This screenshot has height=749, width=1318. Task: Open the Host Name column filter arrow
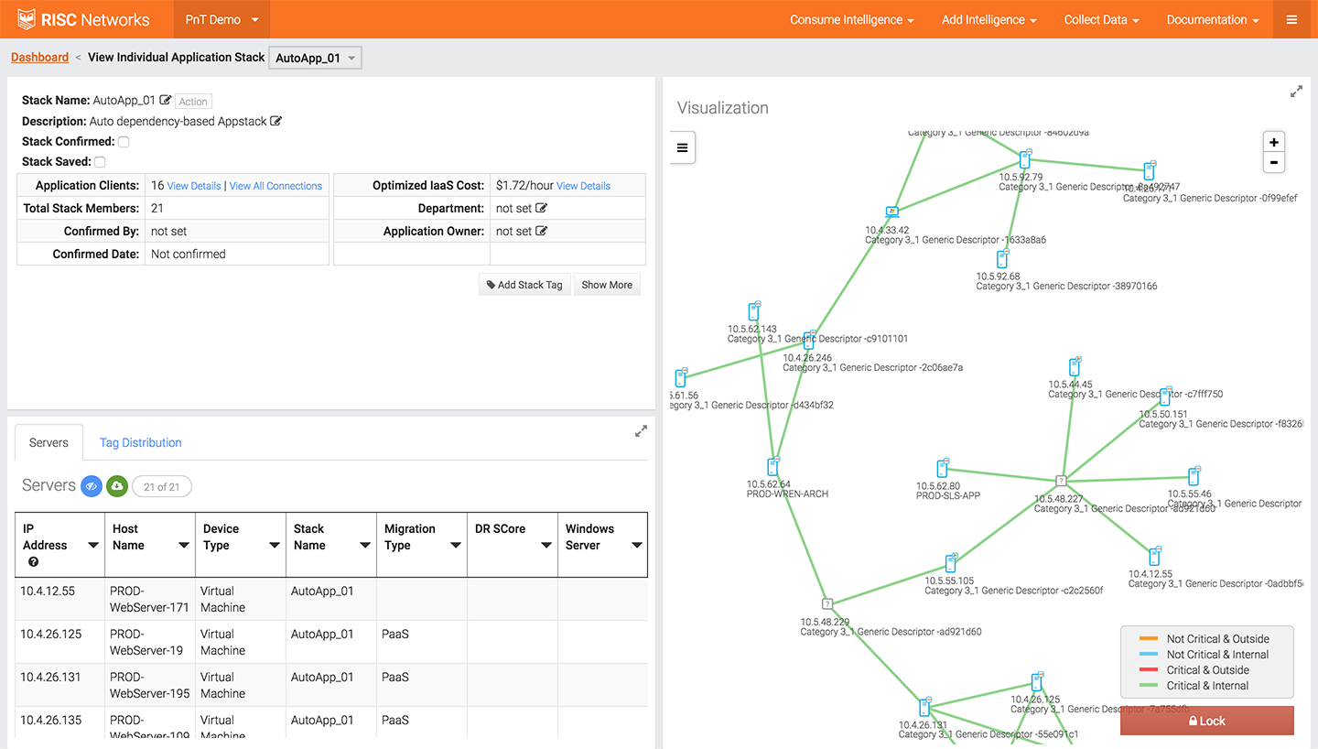coord(183,546)
